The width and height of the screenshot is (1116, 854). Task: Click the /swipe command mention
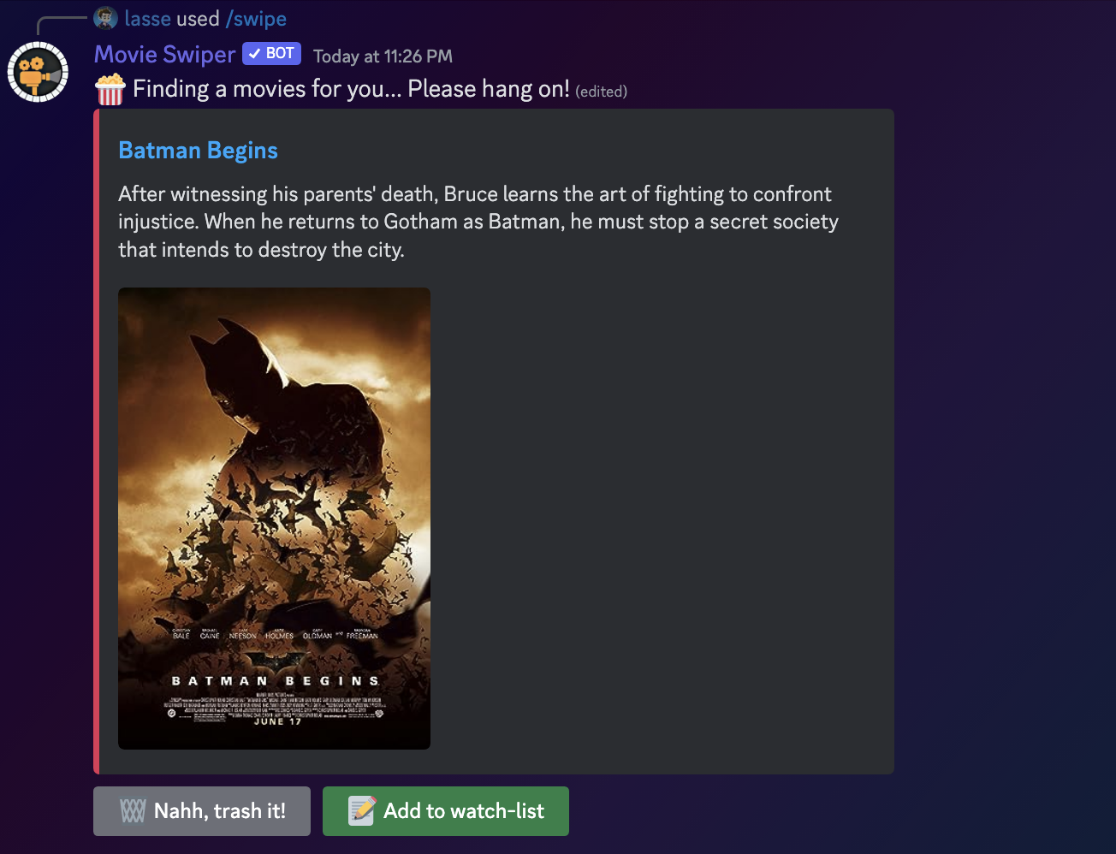pyautogui.click(x=256, y=19)
